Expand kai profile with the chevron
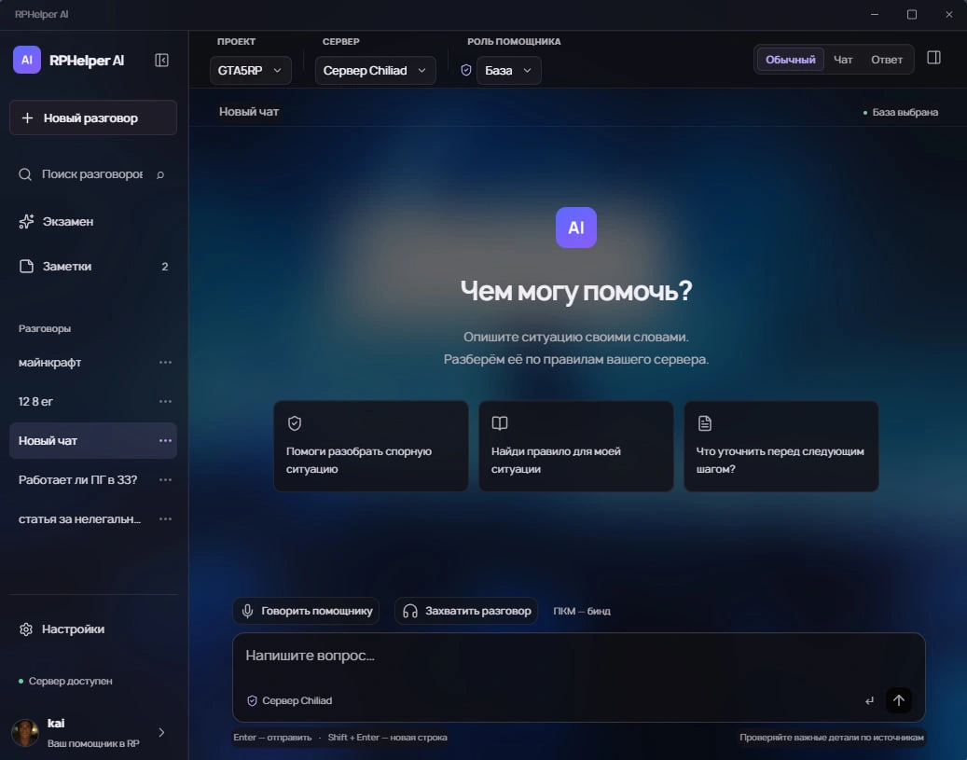 pos(161,732)
